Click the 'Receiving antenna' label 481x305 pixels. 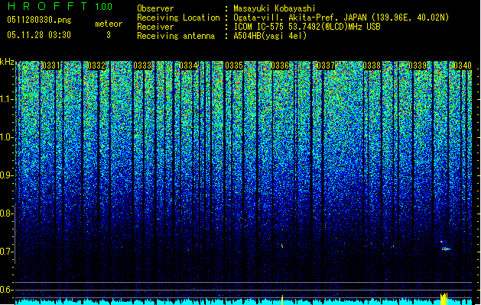176,36
